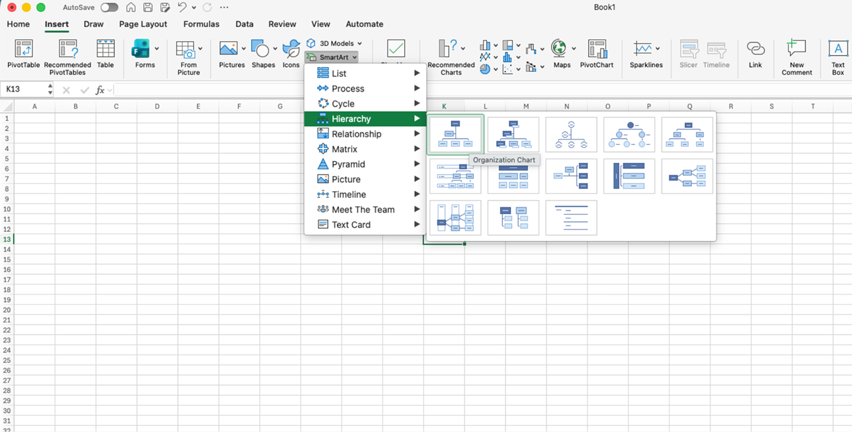Select the Organization Chart layout thumbnail
Screen dimensions: 852x432
click(x=455, y=134)
